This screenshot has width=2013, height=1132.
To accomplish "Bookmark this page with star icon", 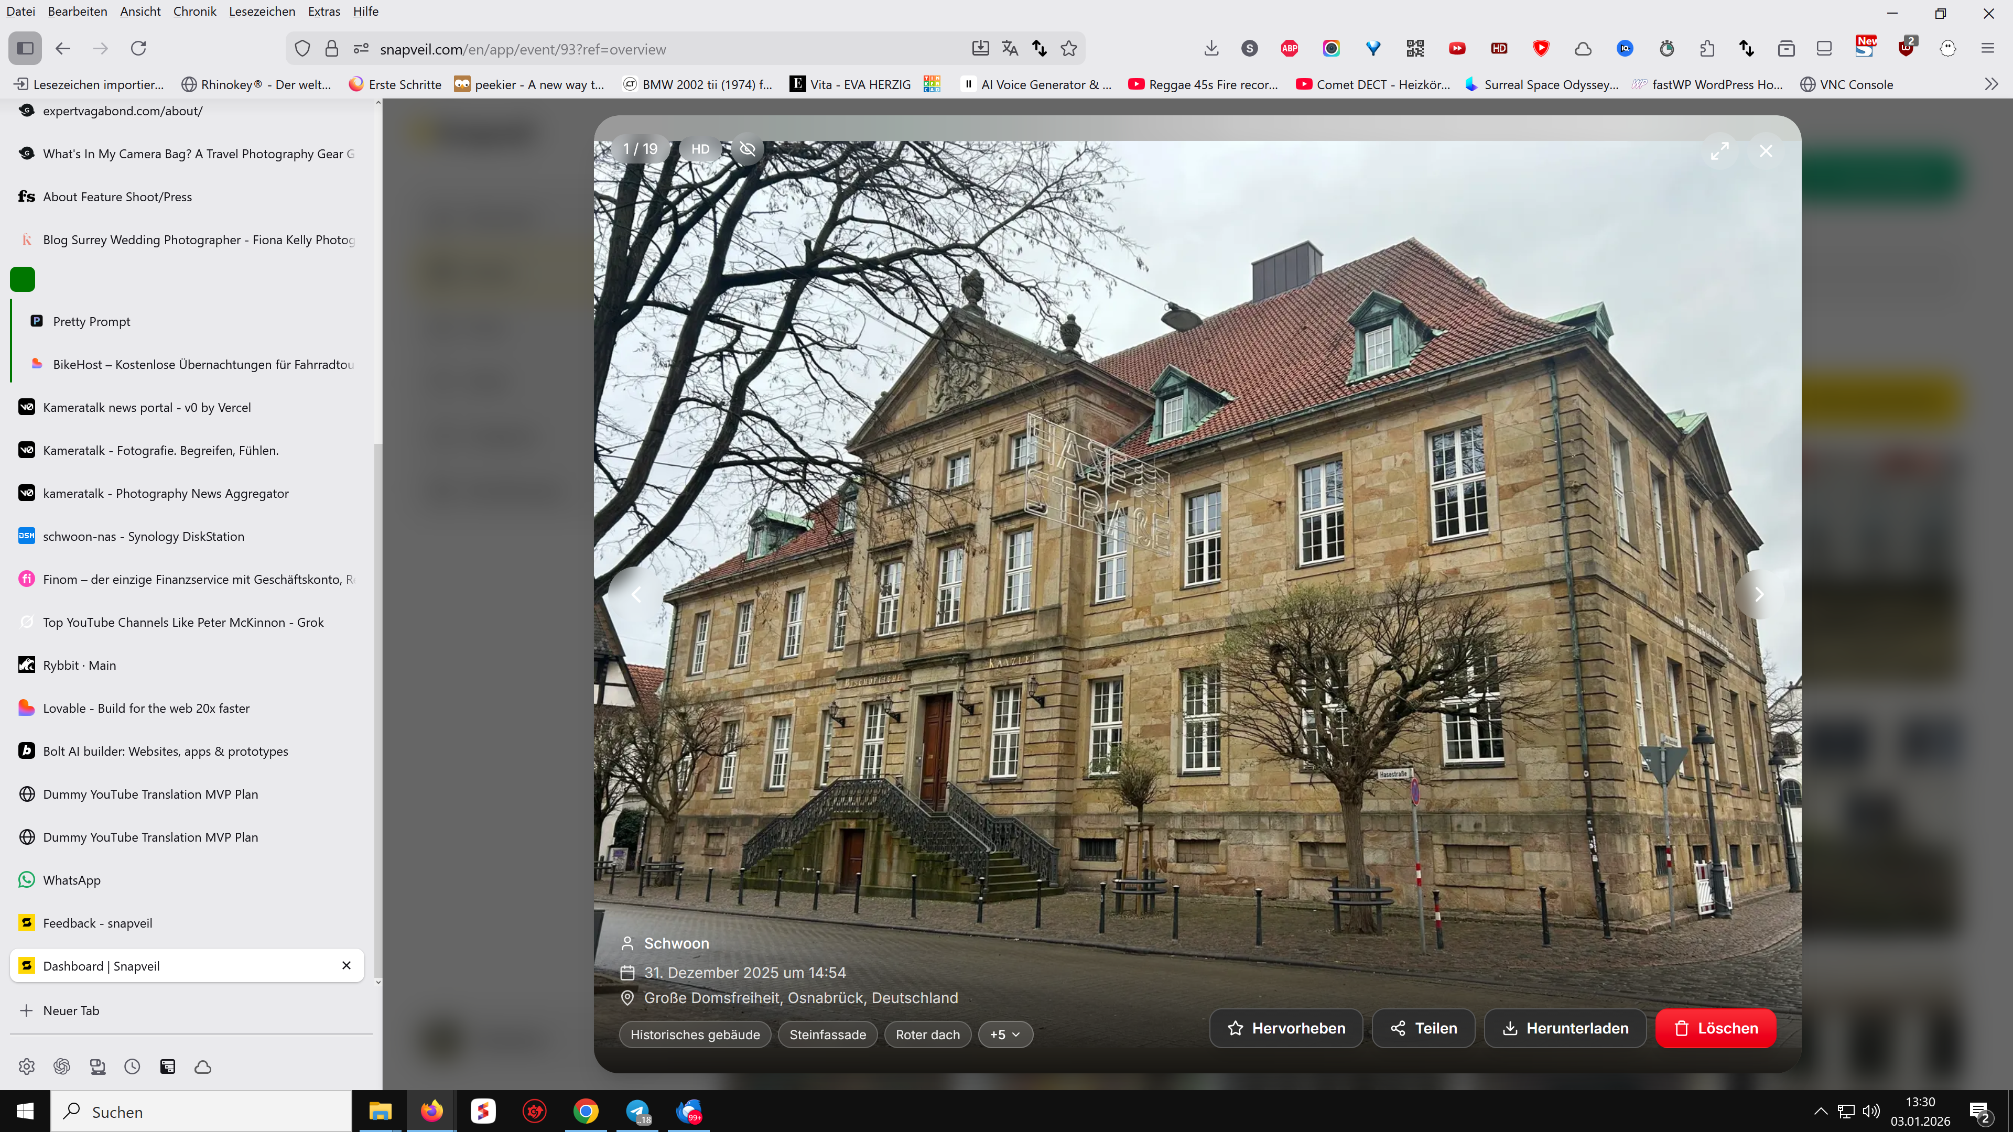I will coord(1069,48).
